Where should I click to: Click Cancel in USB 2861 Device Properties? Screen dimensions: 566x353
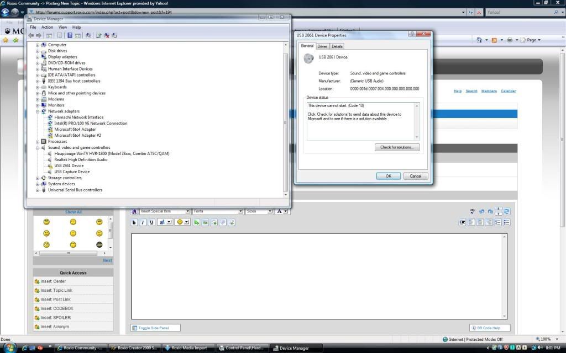[416, 176]
